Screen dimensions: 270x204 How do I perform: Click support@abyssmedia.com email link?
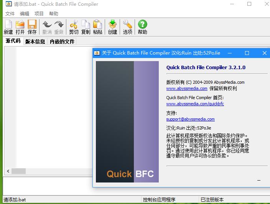click(x=190, y=119)
